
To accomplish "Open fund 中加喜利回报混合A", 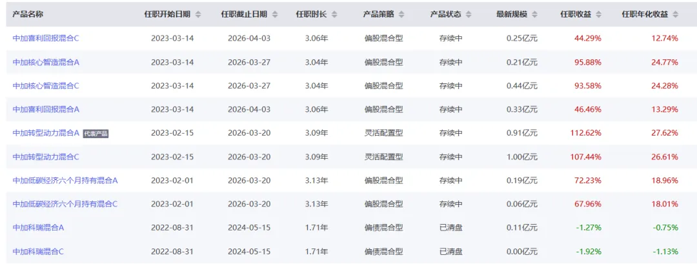I will [46, 109].
